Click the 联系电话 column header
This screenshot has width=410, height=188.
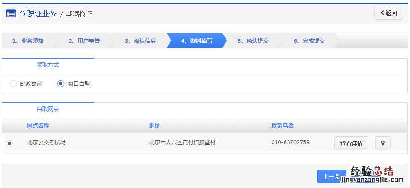click(x=282, y=126)
